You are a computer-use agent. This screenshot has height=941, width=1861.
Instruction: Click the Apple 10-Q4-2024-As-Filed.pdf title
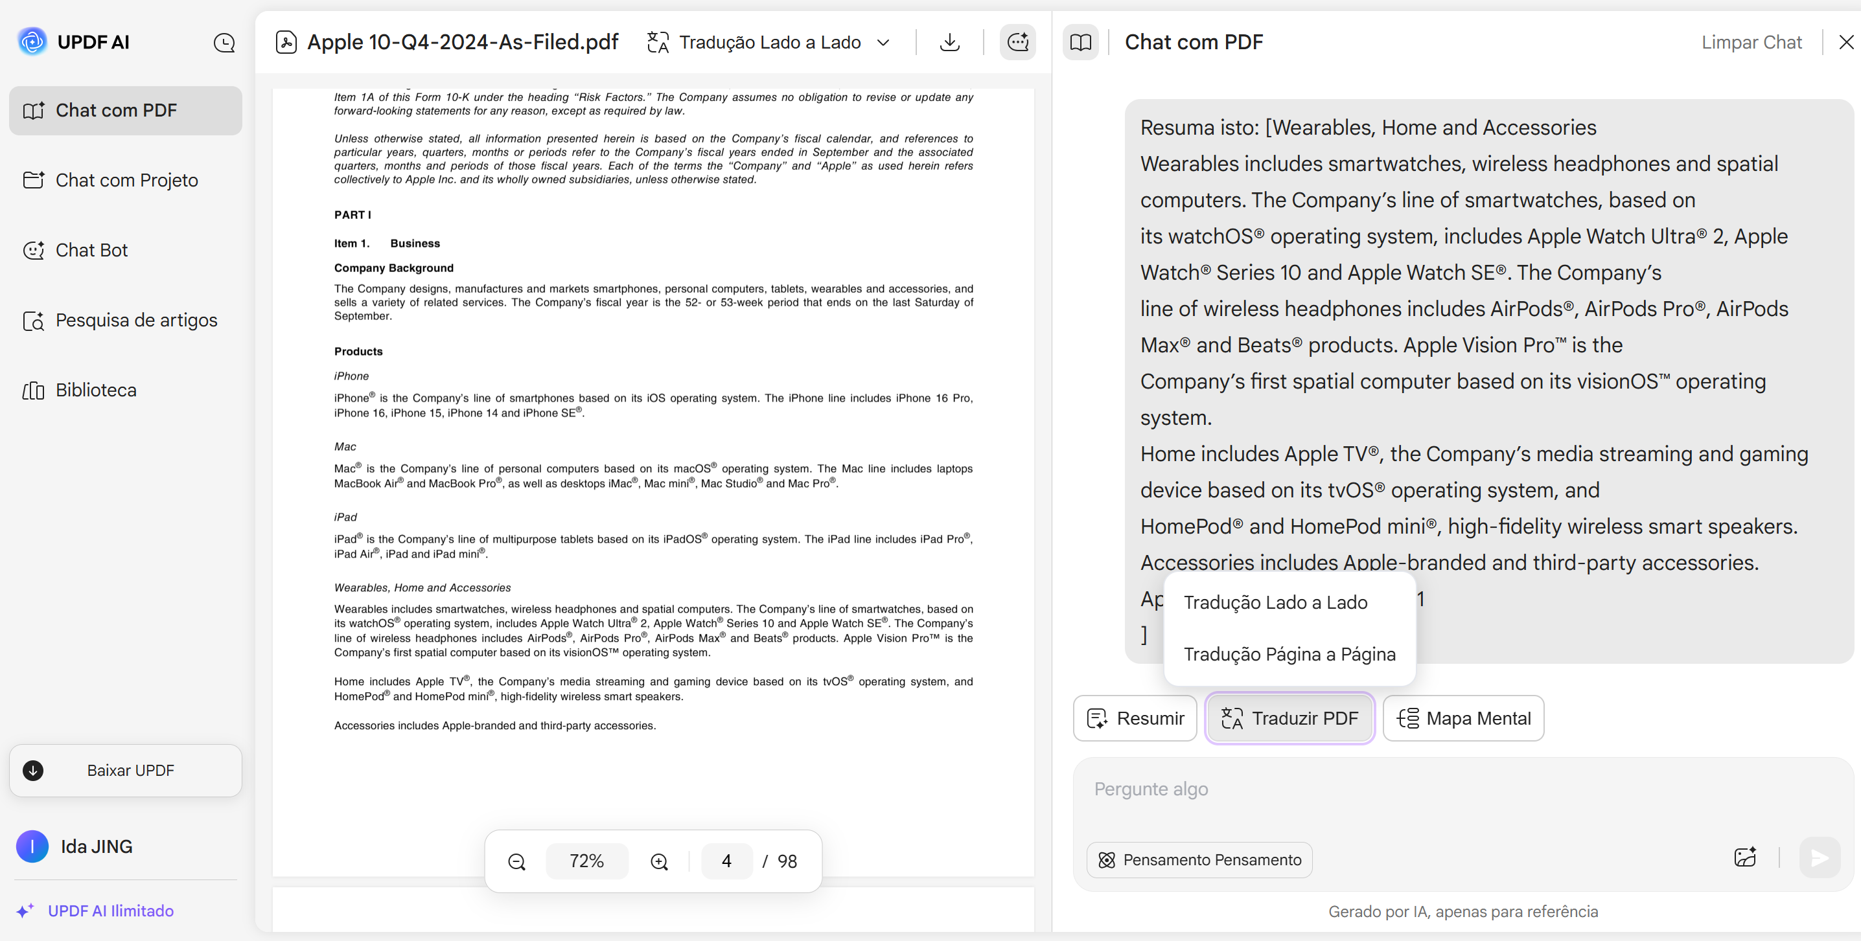[463, 42]
